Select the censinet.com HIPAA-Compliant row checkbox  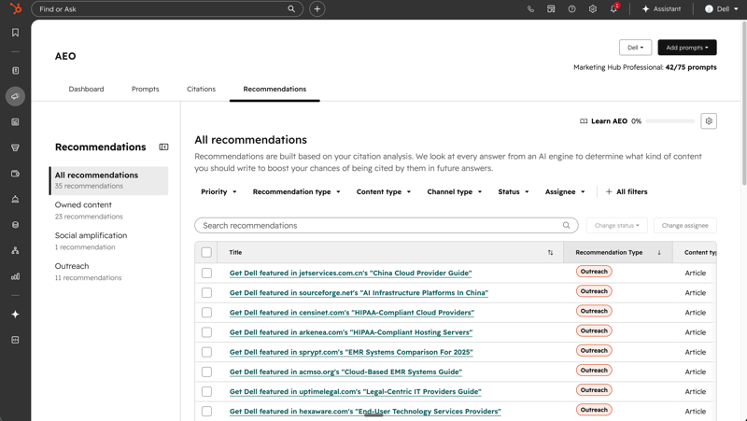[206, 313]
